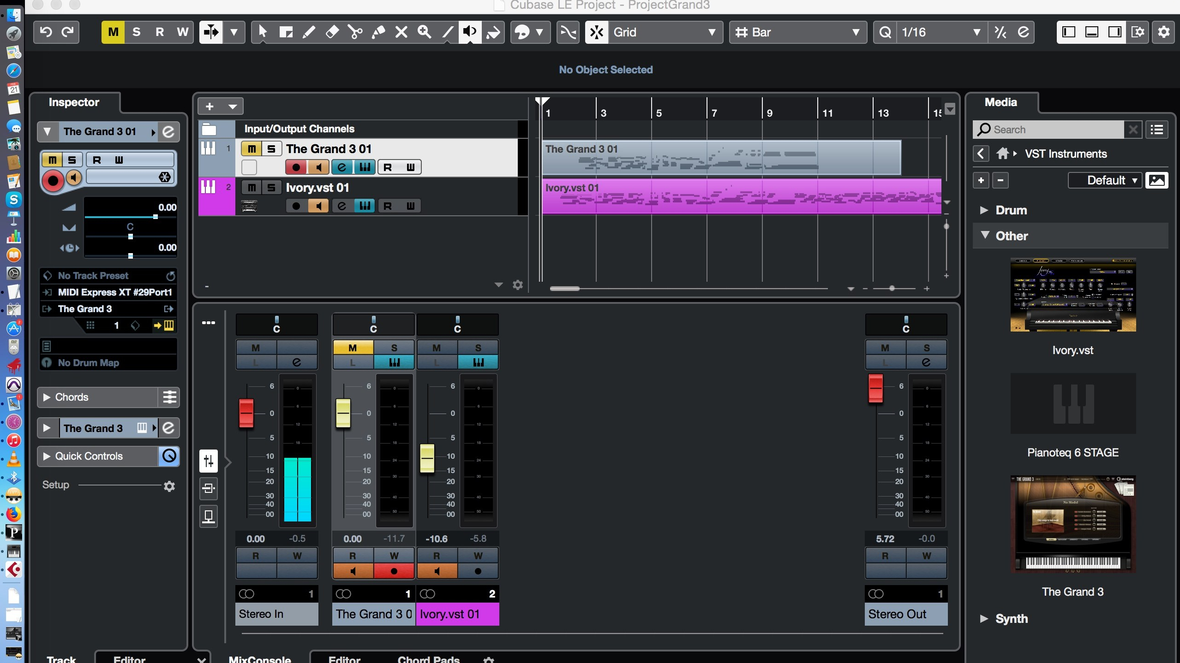Screen dimensions: 1180x663
Task: Expand the Chords inspector section
Action: click(x=47, y=397)
